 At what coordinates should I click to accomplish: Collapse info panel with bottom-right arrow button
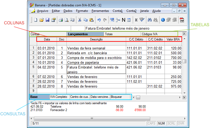pyautogui.click(x=184, y=97)
